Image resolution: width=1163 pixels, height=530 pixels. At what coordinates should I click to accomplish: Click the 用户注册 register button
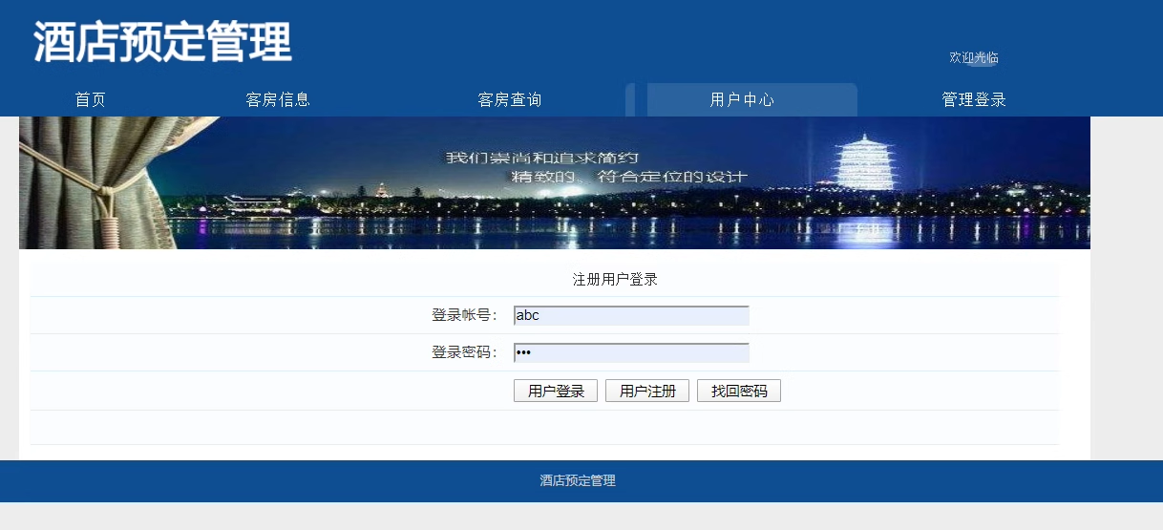[x=647, y=391]
